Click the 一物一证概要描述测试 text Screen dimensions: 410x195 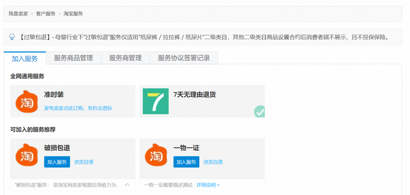click(168, 185)
